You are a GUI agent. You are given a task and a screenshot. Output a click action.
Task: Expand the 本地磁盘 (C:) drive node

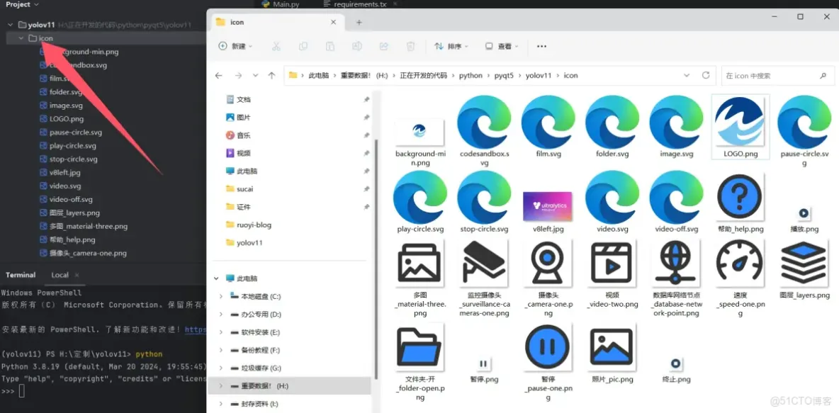[x=221, y=296]
